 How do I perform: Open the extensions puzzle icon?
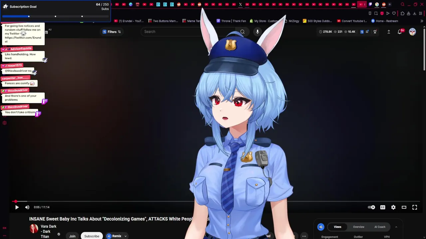tap(402, 13)
